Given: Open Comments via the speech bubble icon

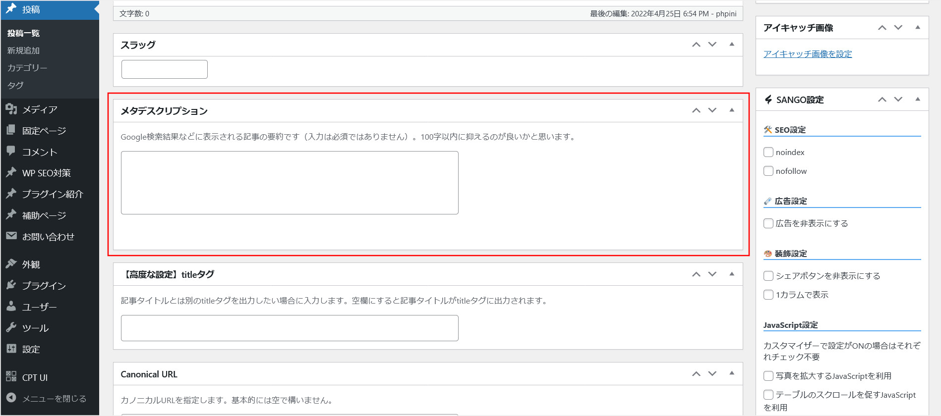Looking at the screenshot, I should point(11,152).
